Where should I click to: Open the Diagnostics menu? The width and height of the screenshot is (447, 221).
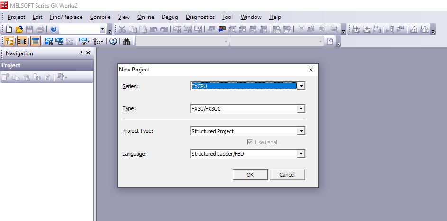point(200,17)
